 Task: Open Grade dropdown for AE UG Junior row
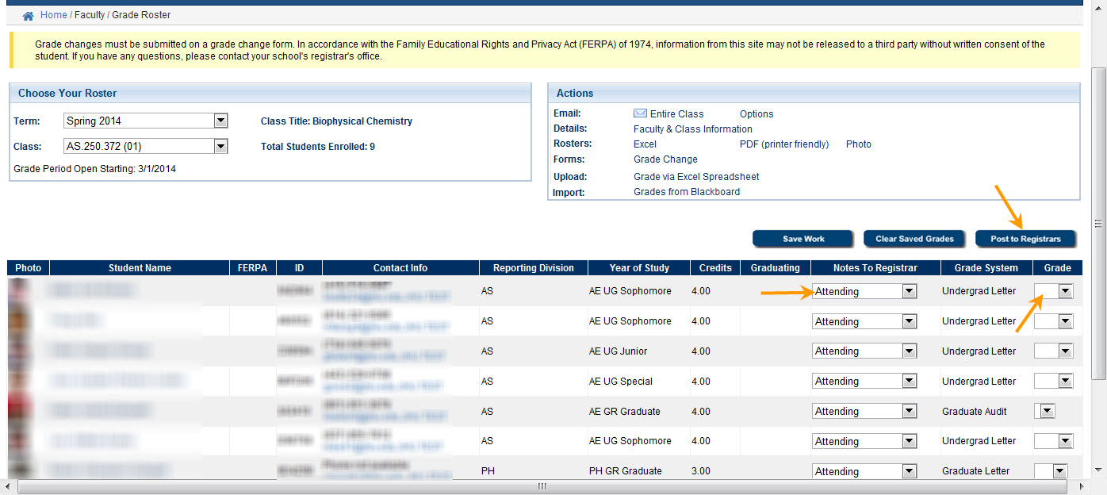point(1054,351)
